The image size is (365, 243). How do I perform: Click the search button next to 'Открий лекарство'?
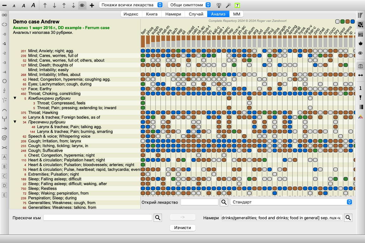click(x=224, y=202)
